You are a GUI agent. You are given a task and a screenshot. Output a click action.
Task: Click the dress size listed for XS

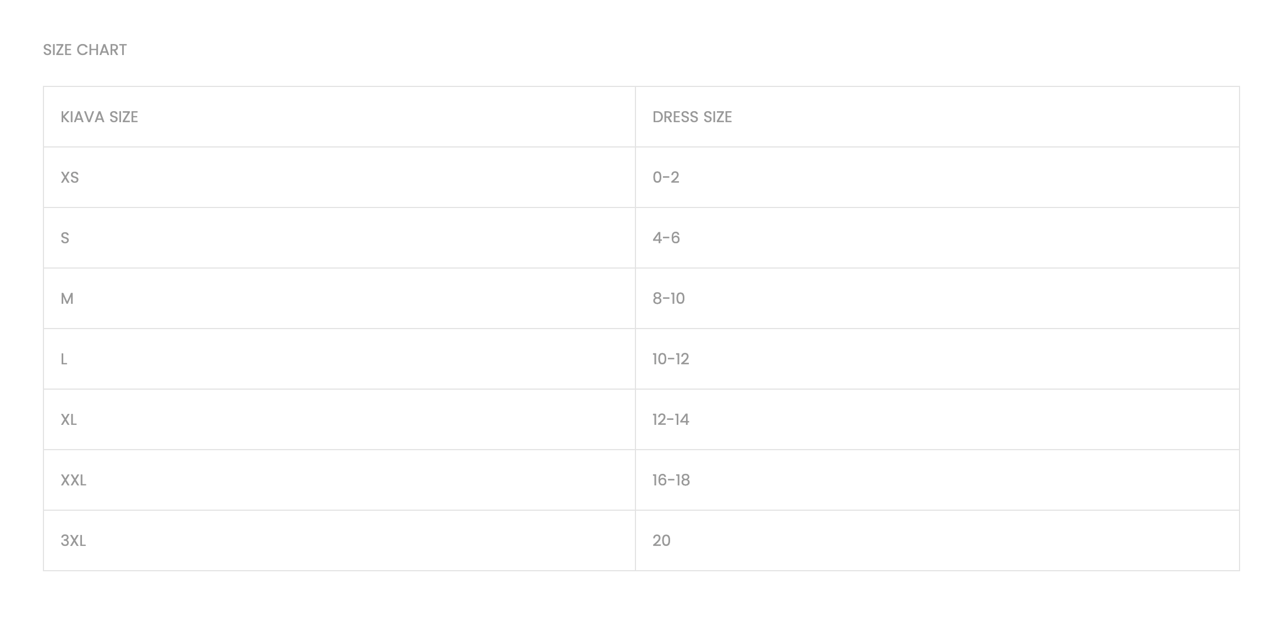[x=666, y=178]
